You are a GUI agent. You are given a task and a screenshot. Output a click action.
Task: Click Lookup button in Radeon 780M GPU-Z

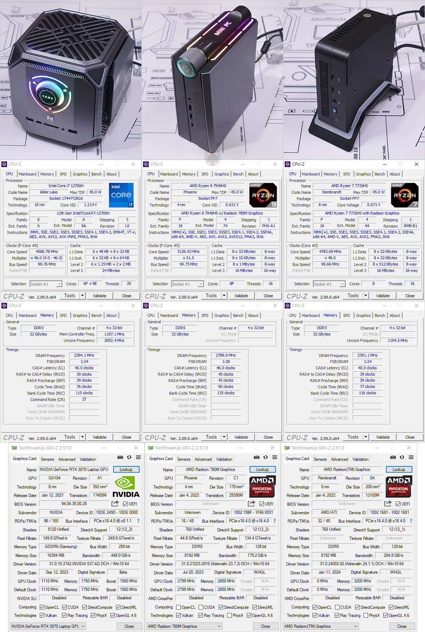263,470
